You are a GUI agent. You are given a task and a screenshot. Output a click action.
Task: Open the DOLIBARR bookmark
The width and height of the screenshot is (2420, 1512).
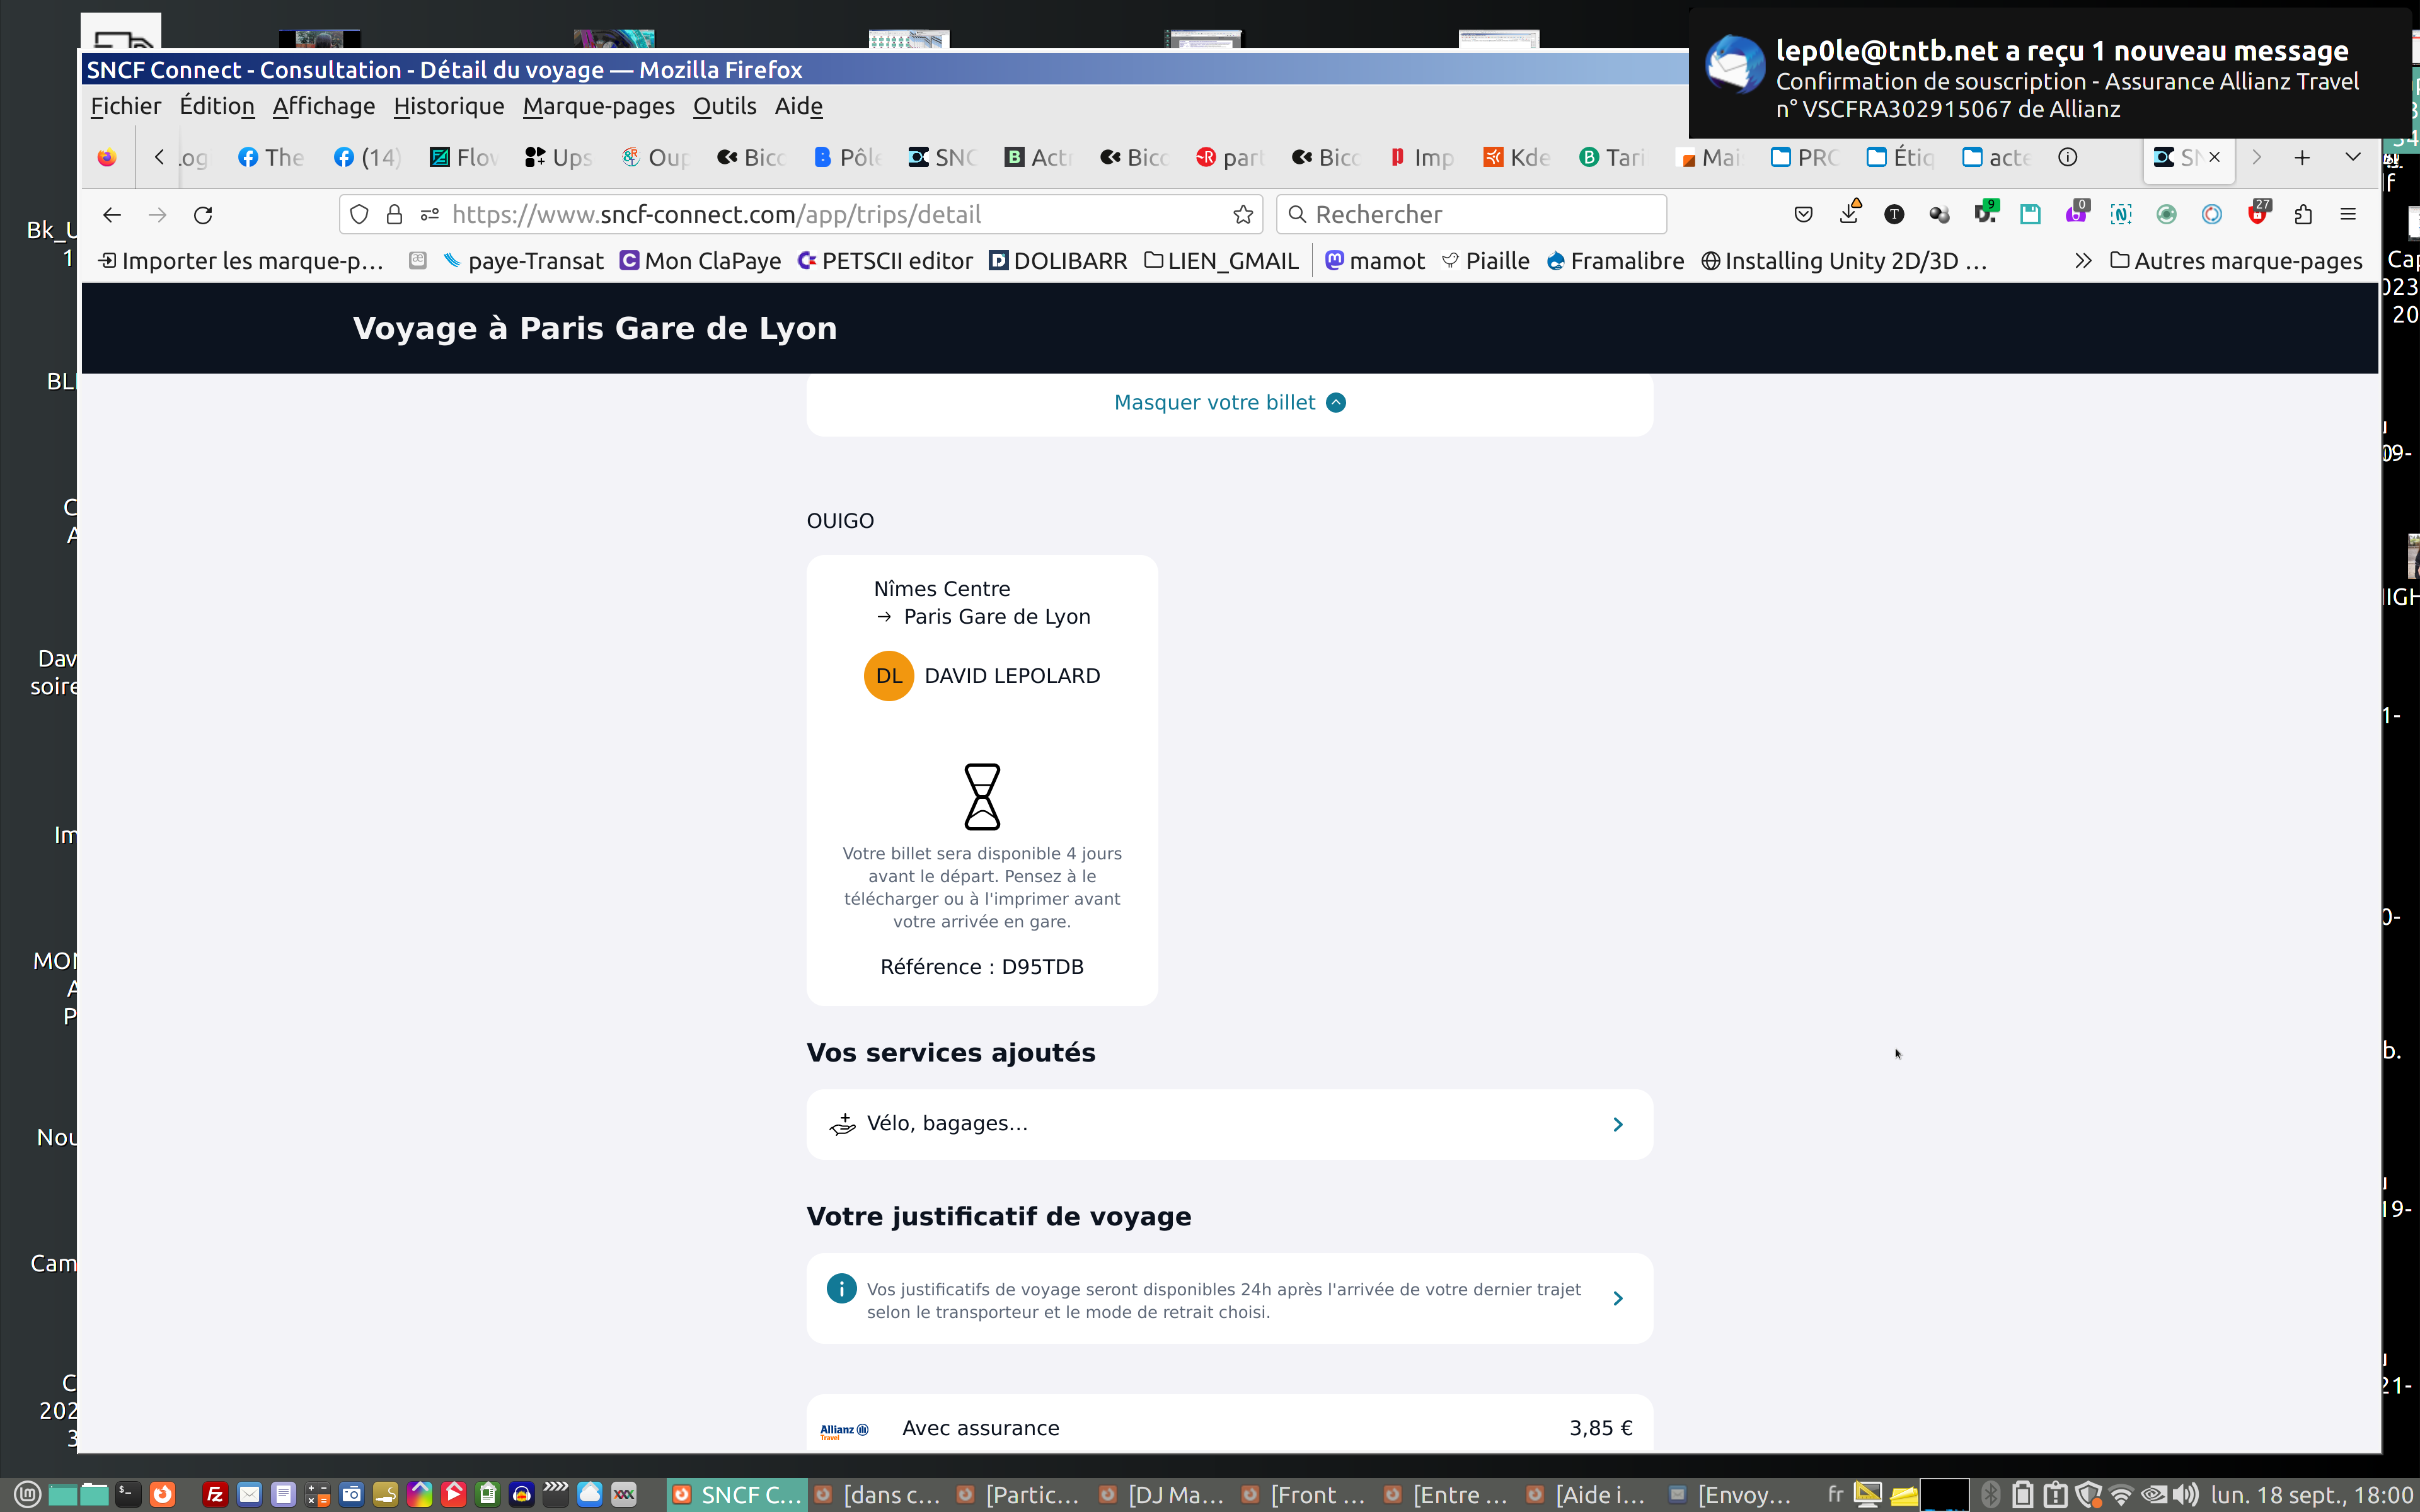[x=1058, y=261]
